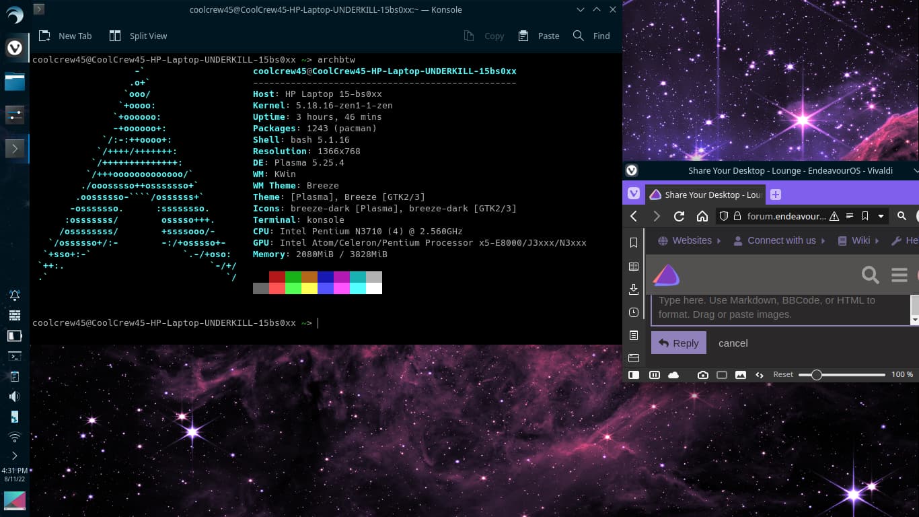
Task: Open System Settings from the side panel
Action: click(15, 115)
